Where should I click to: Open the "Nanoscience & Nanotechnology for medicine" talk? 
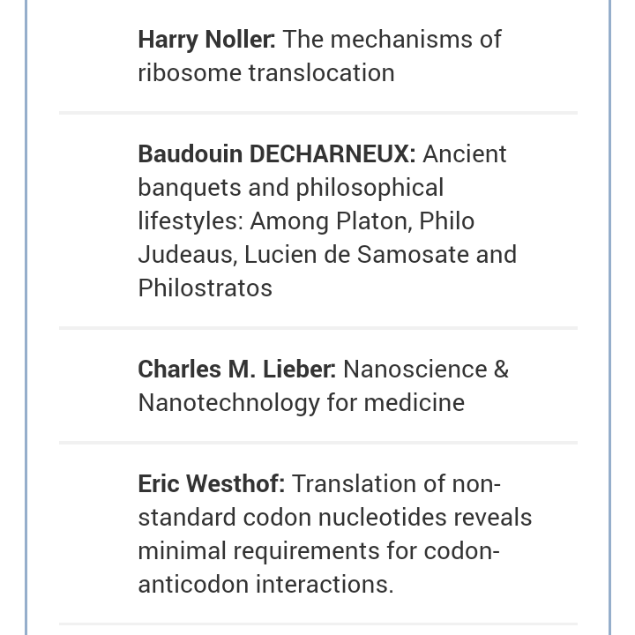click(425, 370)
